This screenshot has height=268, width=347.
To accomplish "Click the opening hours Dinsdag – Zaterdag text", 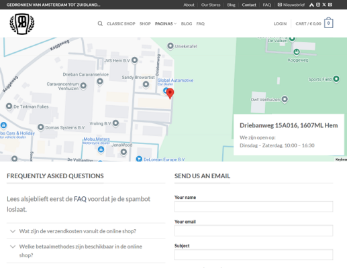I will [x=277, y=145].
